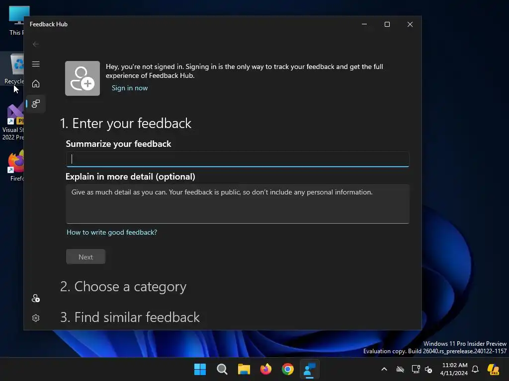Select Visual Studio 2022 Preview desktop shortcut
This screenshot has height=381, width=509.
[x=13, y=122]
